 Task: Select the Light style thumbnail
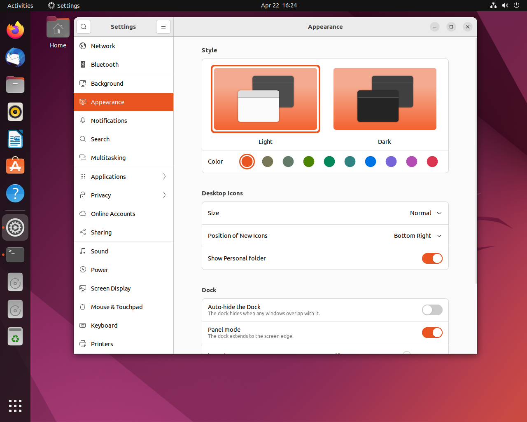266,99
